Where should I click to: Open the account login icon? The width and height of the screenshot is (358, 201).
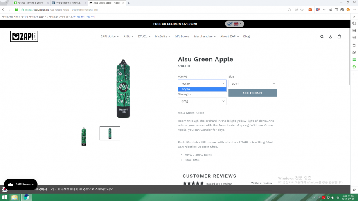point(330,36)
